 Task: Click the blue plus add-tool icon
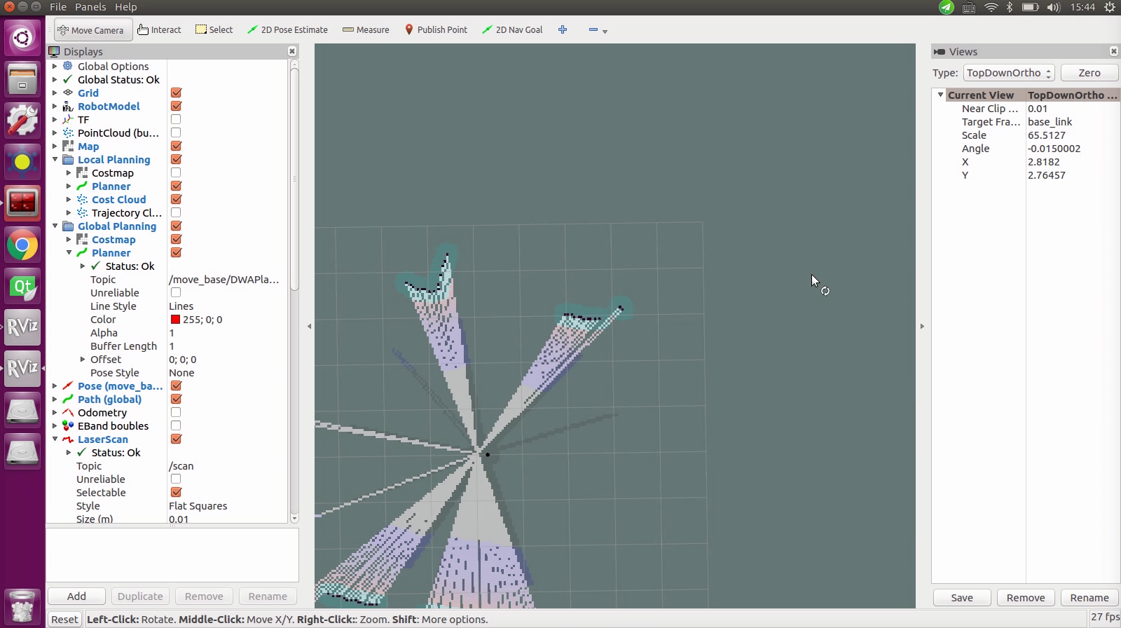pos(563,30)
